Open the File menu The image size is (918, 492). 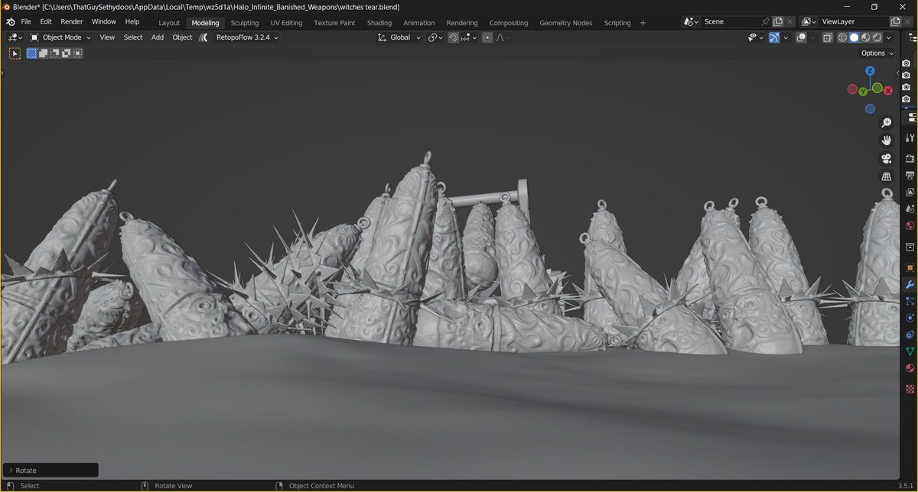pyautogui.click(x=26, y=22)
